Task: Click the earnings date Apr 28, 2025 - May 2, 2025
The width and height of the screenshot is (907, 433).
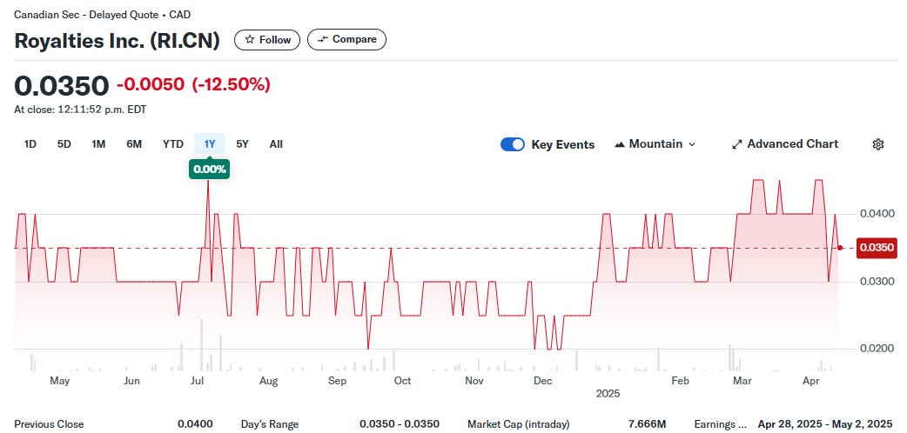Action: (x=825, y=423)
